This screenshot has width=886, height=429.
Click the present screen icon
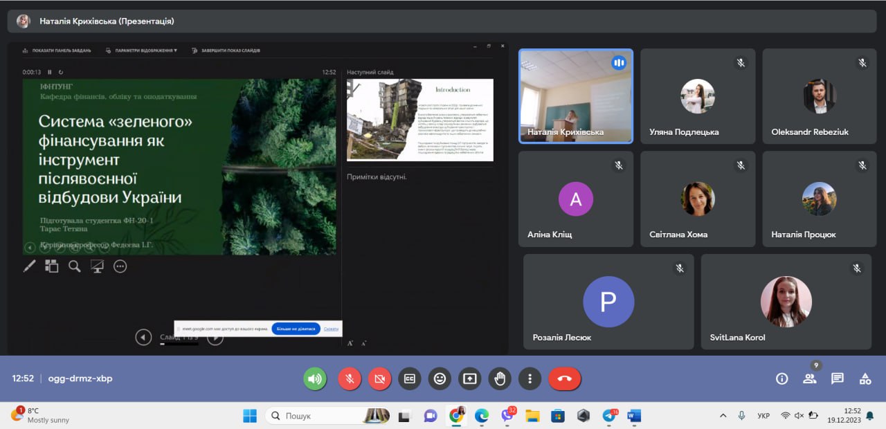tap(470, 378)
